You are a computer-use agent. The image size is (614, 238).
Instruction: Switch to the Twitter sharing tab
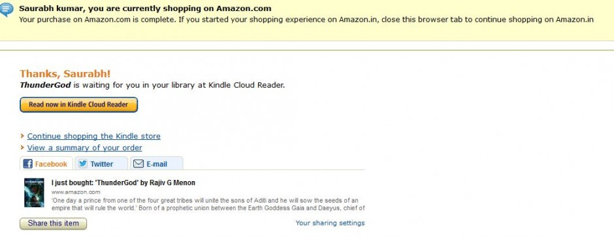point(101,163)
